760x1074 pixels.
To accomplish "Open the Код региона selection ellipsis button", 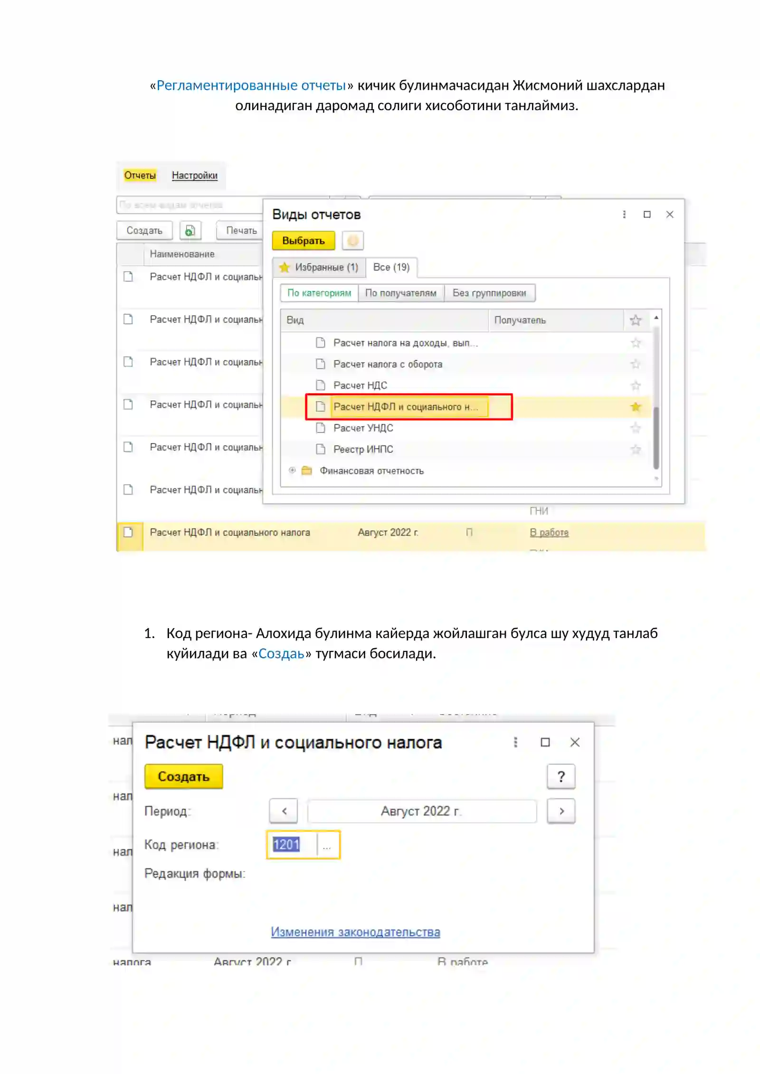I will (327, 845).
